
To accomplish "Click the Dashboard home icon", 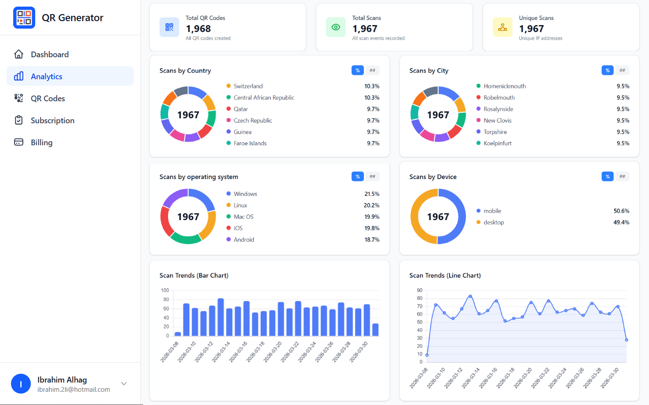I will (18, 54).
